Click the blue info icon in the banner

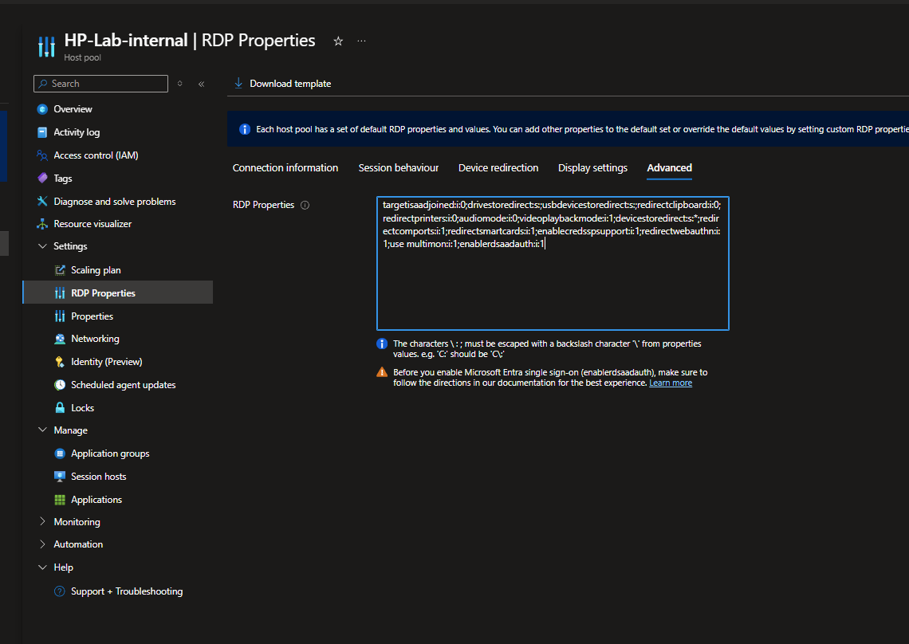point(245,129)
